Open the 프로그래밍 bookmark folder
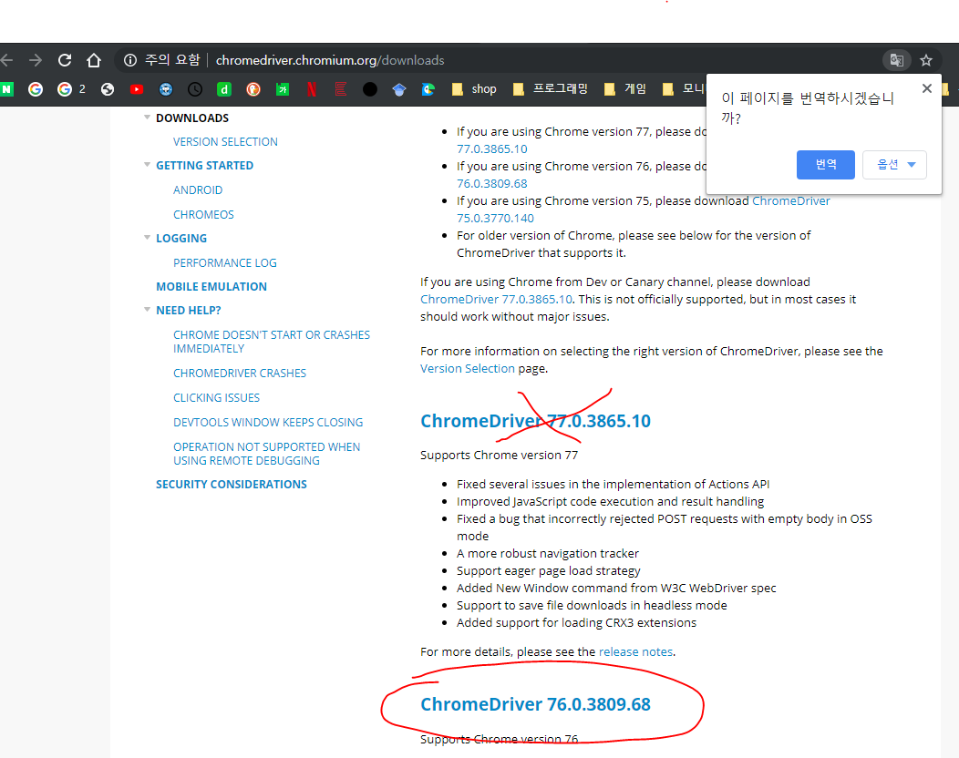Viewport: 959px width, 758px height. [551, 89]
